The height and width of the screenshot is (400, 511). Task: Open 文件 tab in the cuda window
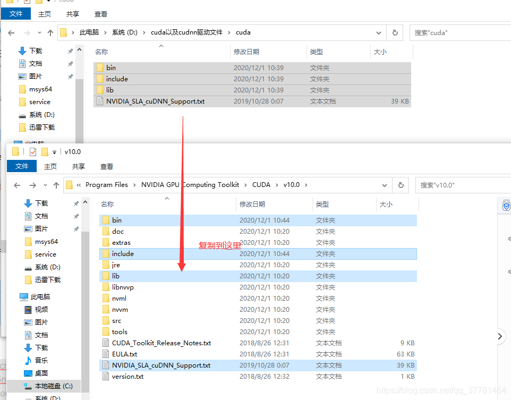(16, 14)
